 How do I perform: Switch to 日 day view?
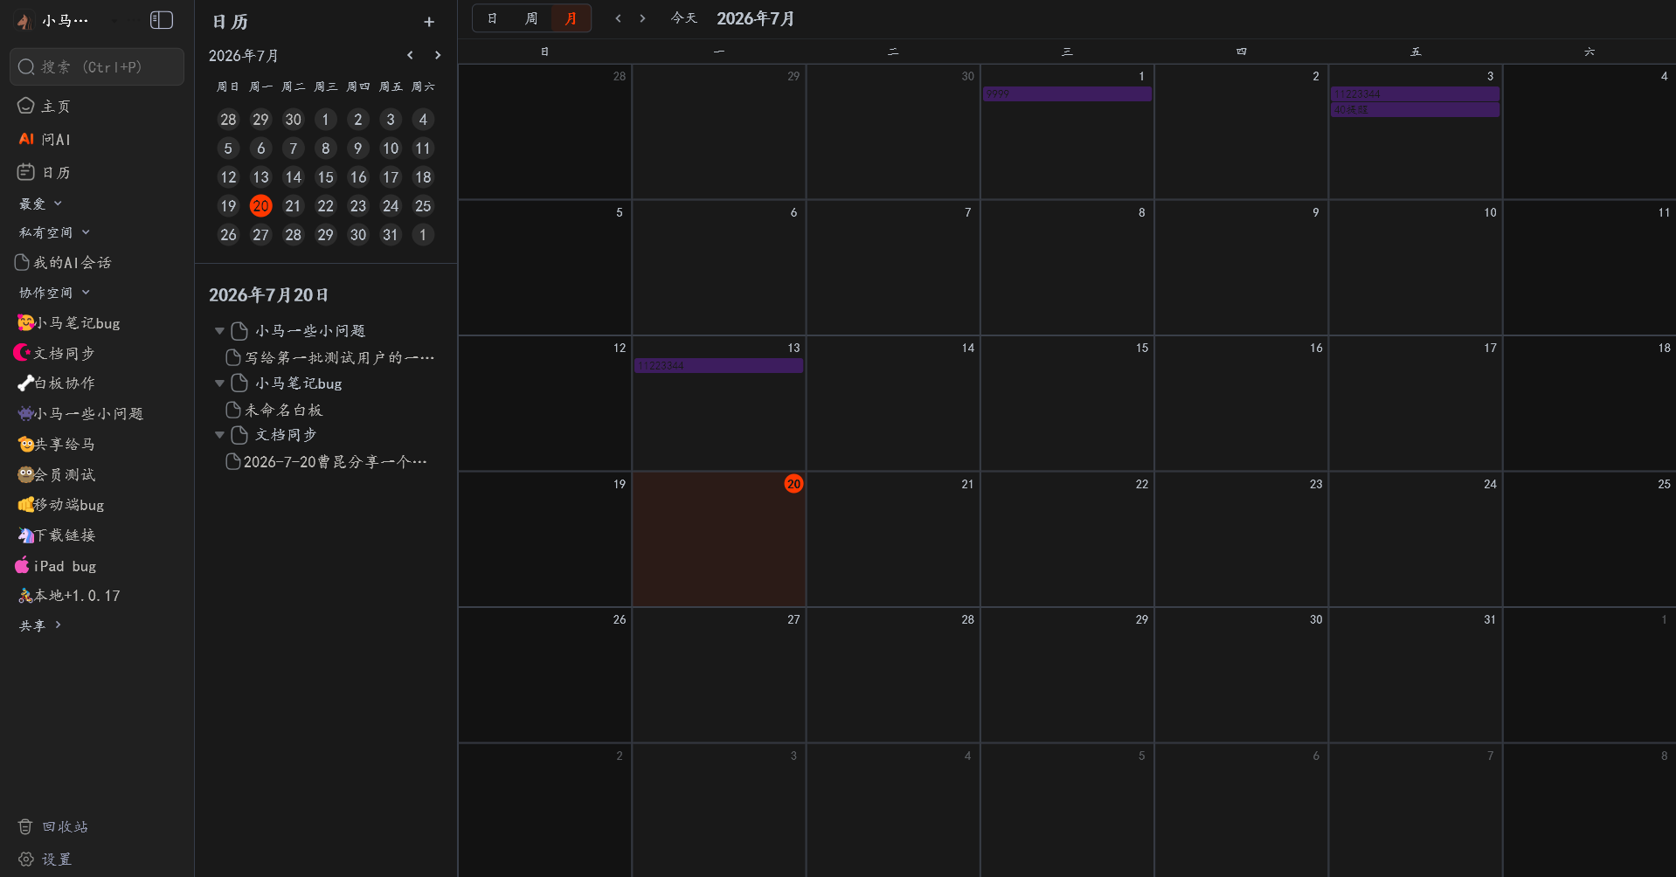493,18
